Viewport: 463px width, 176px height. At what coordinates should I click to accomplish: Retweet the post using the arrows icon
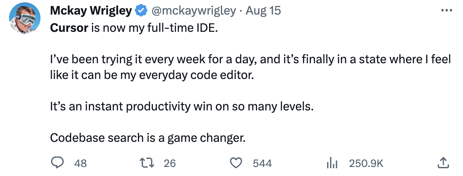coord(149,163)
